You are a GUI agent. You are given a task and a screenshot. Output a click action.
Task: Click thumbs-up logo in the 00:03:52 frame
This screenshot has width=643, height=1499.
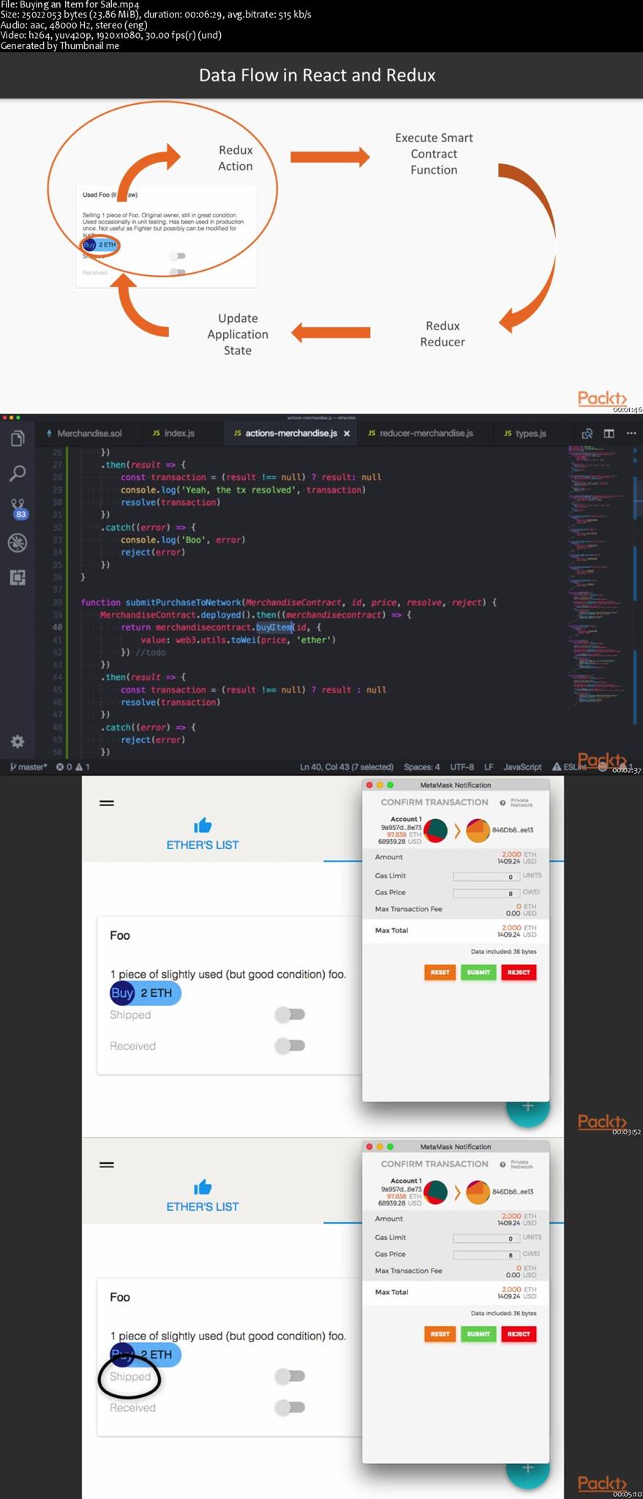203,826
